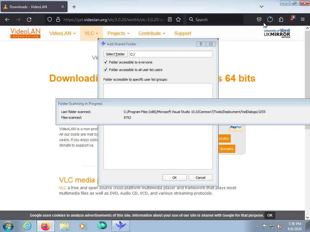
Task: Uncheck Folder accessible to everyone
Action: 106,62
